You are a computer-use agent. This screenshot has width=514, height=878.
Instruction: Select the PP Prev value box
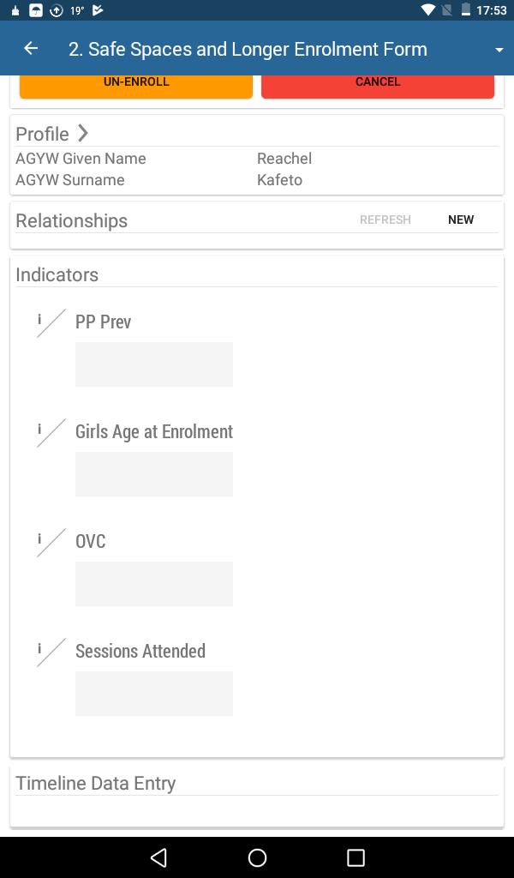(154, 364)
